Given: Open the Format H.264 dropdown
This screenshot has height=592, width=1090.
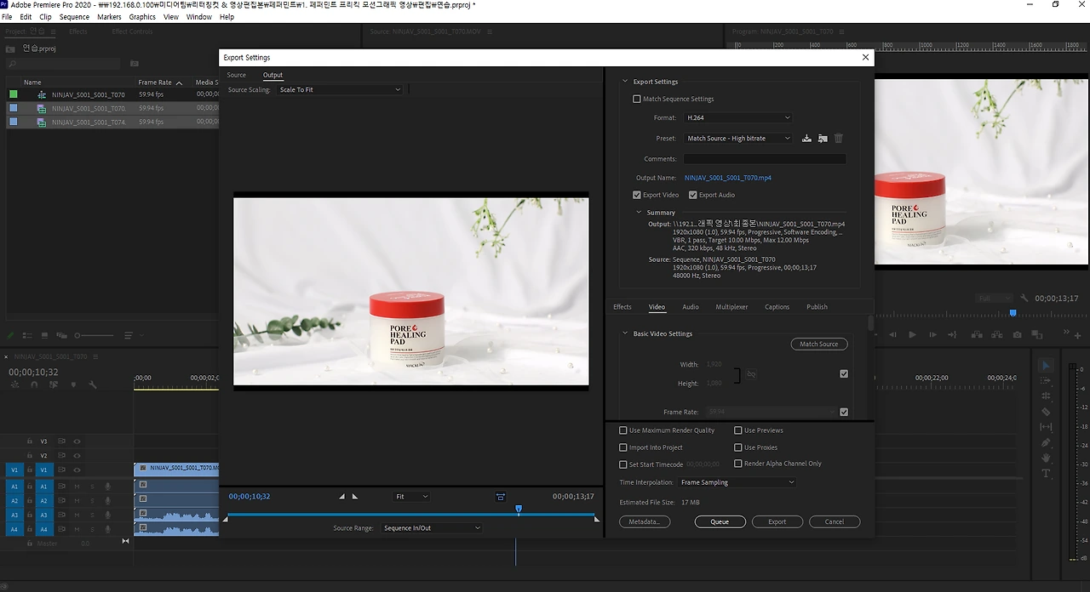Looking at the screenshot, I should click(x=737, y=117).
